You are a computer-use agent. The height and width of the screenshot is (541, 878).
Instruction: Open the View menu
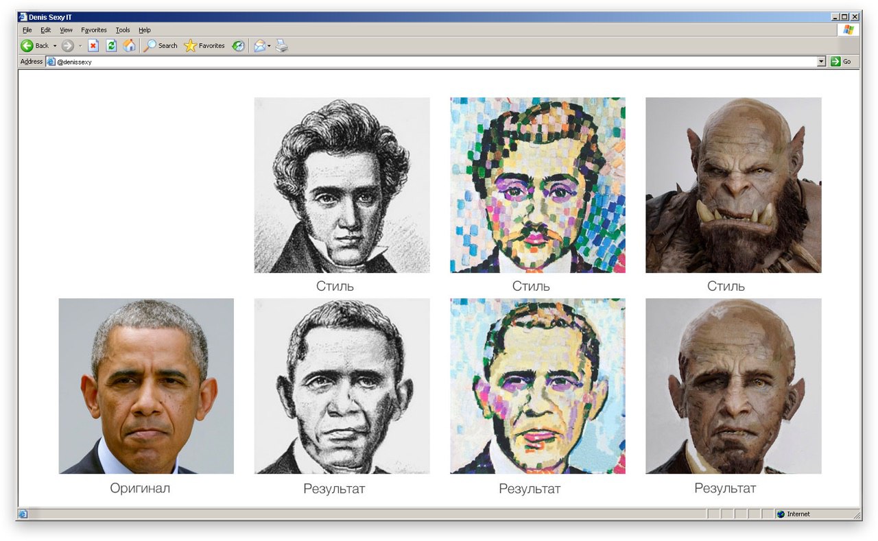coord(66,30)
